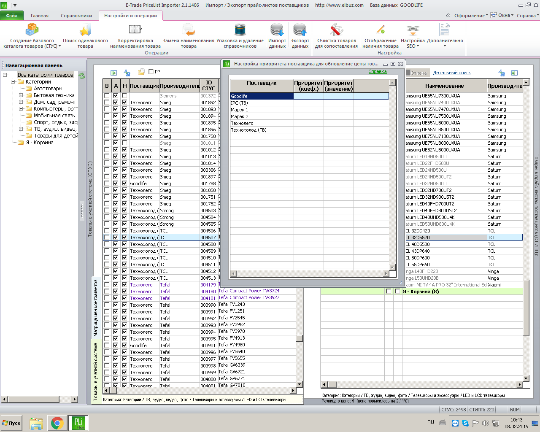Click the Детальный поиск link
This screenshot has height=432, width=540.
(452, 73)
